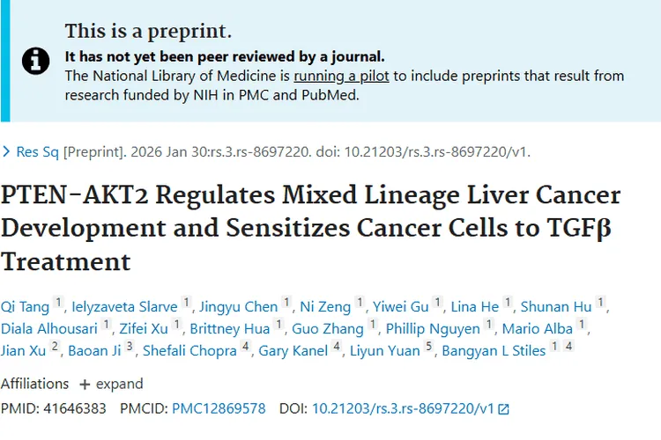
Task: Click author Yiwei Gu
Action: click(x=401, y=306)
